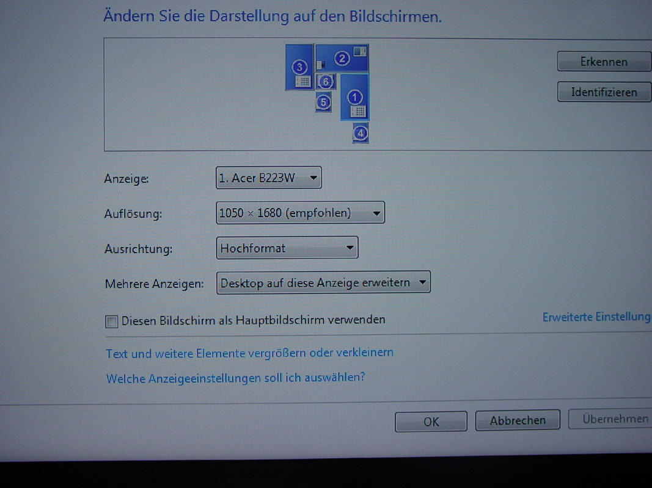Screen dimensions: 652x488
Task: Select monitor 6 in the display layout
Action: (x=326, y=81)
